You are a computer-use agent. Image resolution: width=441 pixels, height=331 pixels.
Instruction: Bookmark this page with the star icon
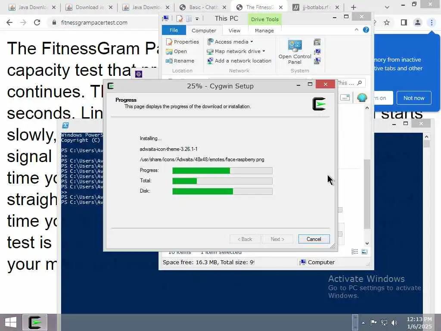pyautogui.click(x=387, y=22)
